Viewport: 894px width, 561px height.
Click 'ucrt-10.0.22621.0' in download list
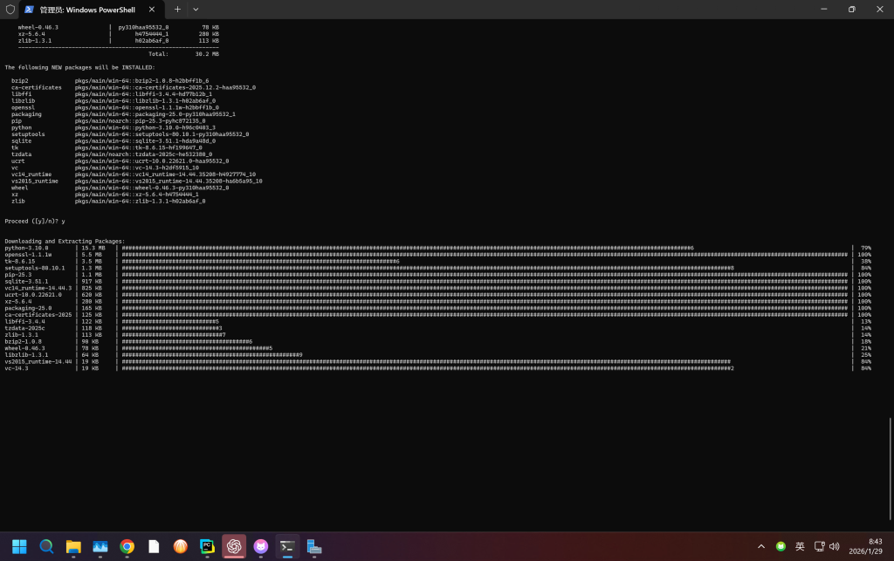pyautogui.click(x=33, y=295)
